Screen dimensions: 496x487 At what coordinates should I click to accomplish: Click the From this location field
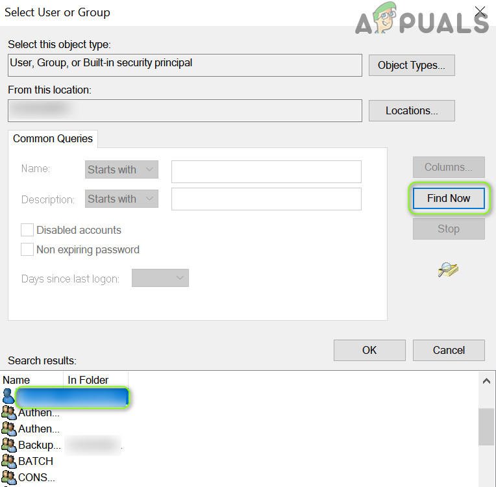point(185,111)
